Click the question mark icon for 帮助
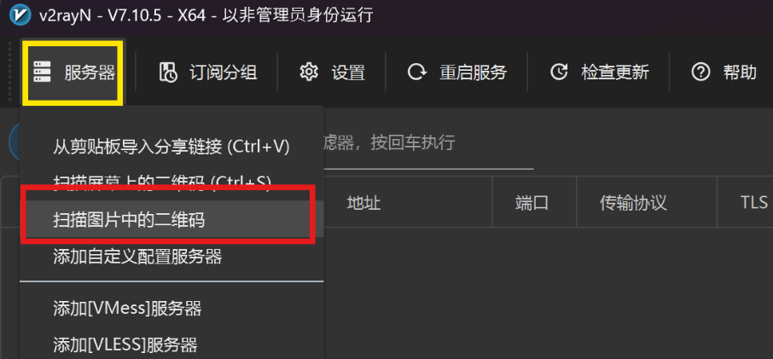The width and height of the screenshot is (773, 359). coord(700,72)
